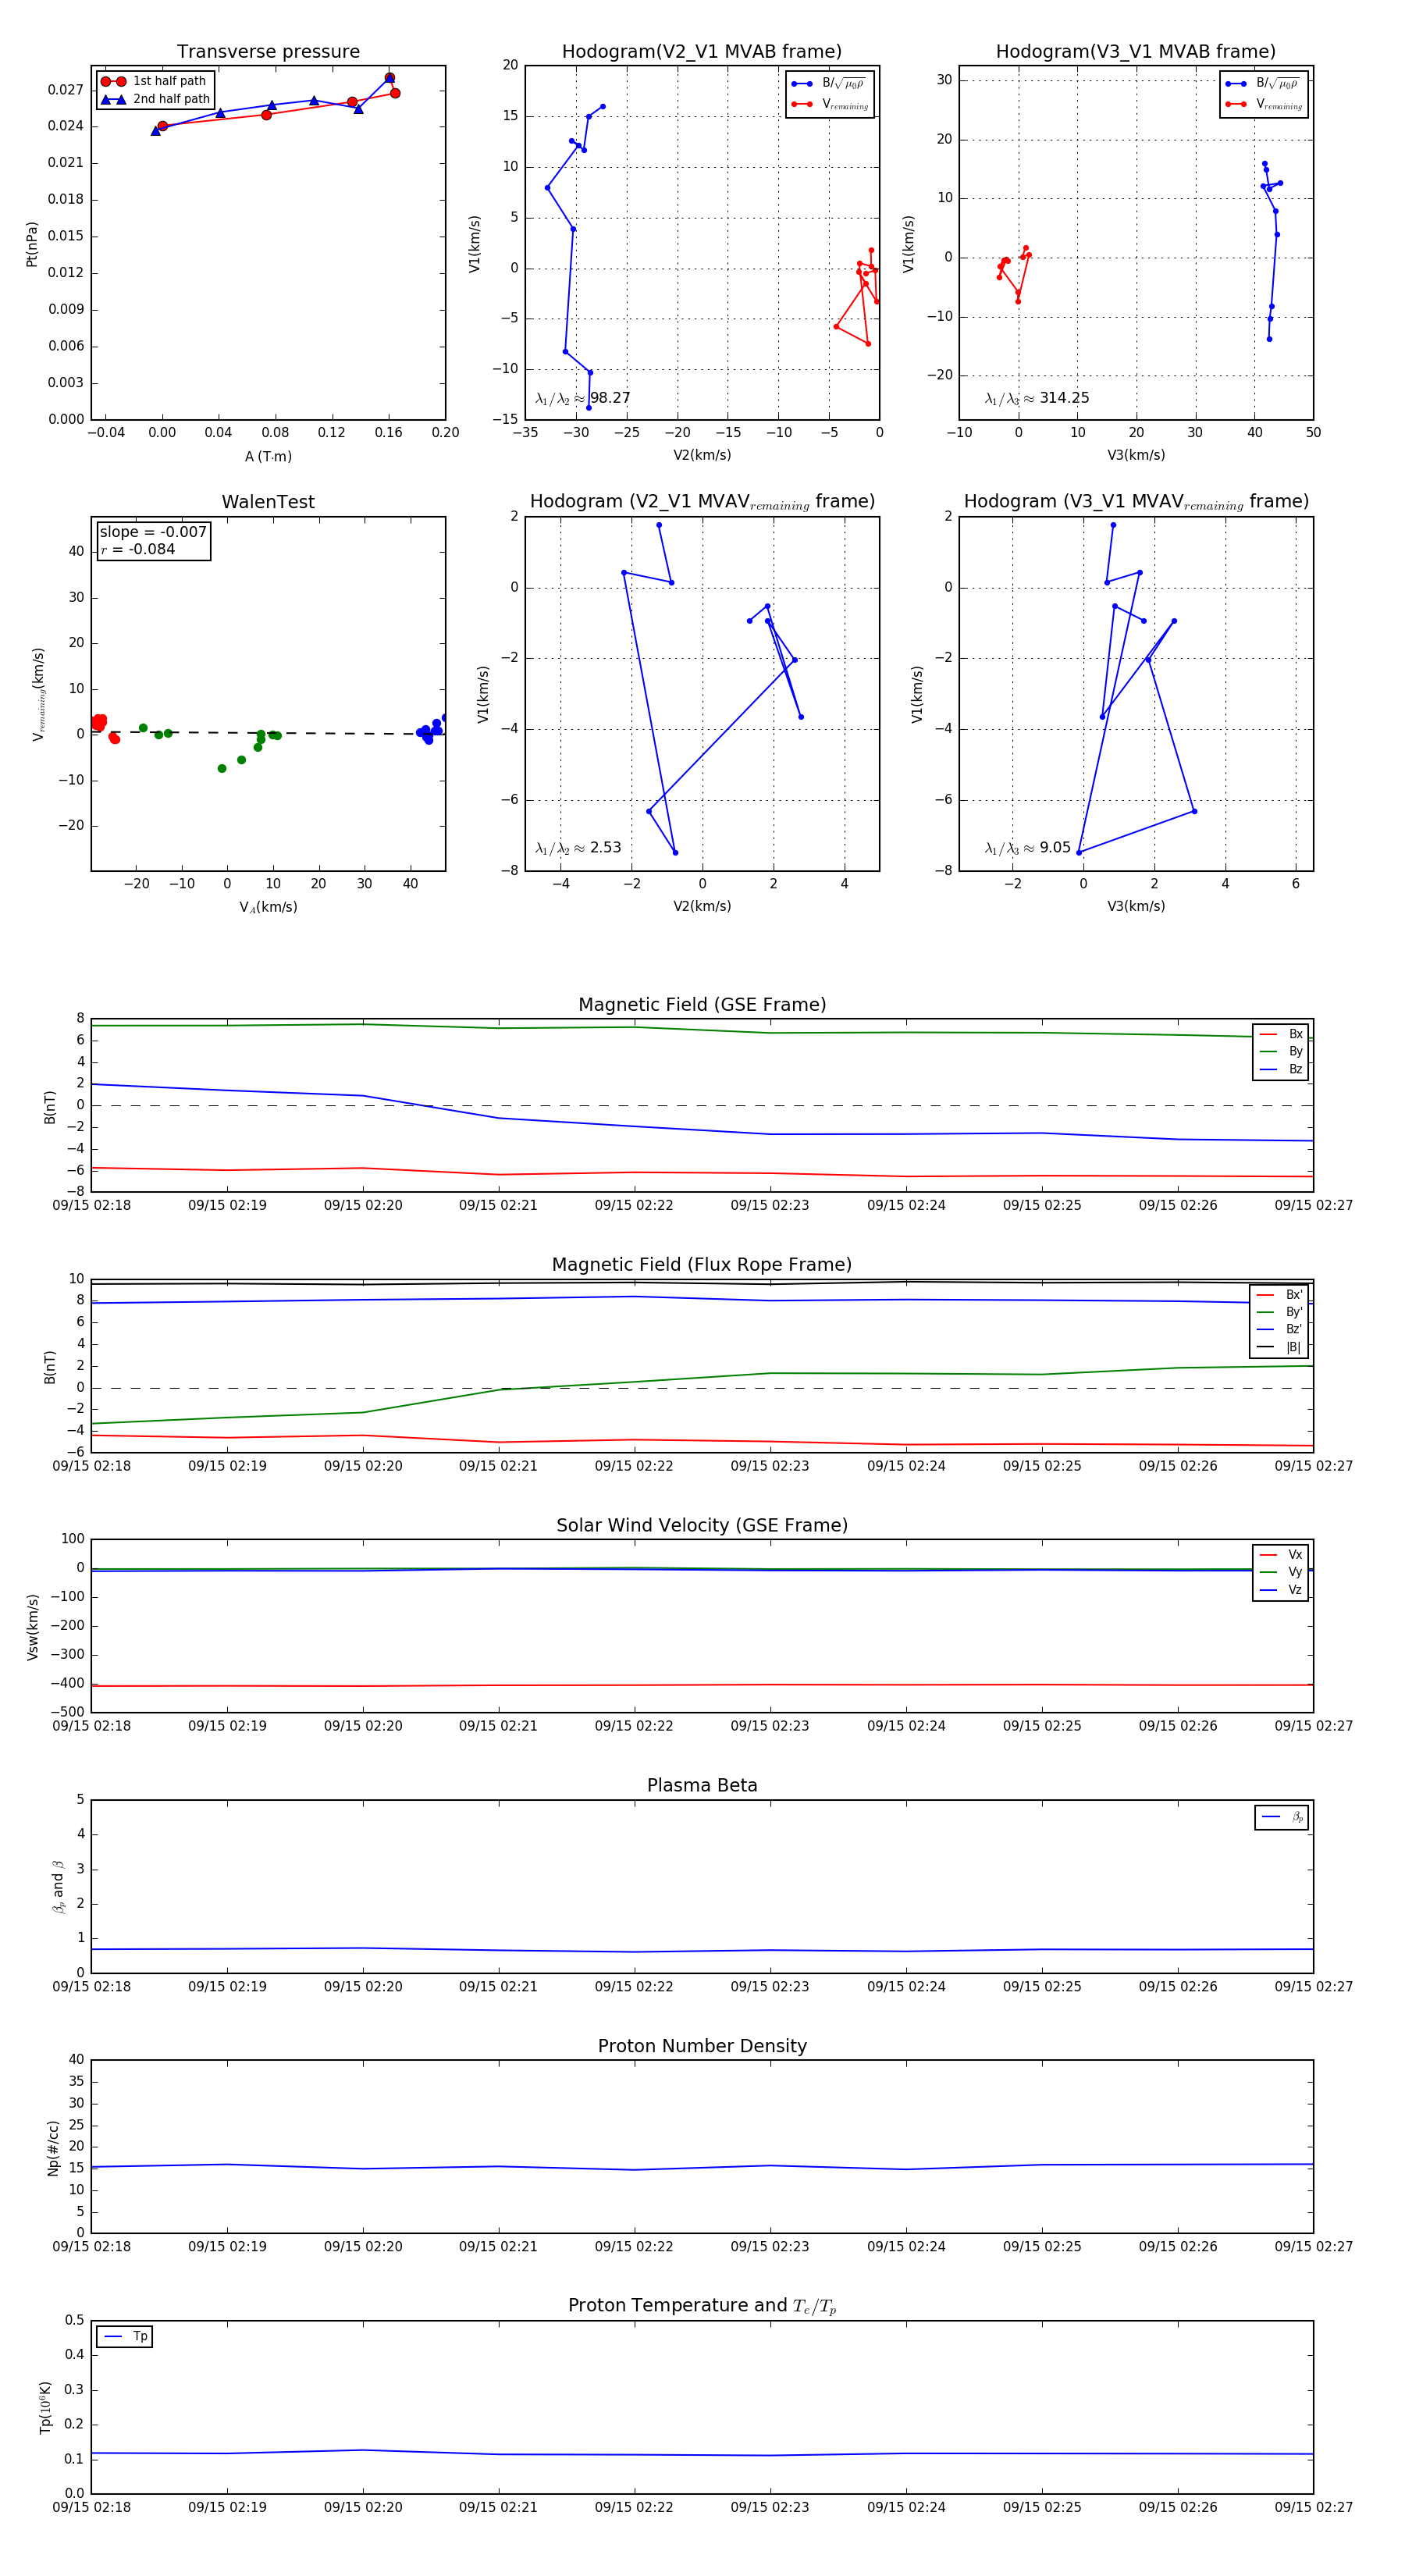1405x2576 pixels.
Task: Click the Bz legend entry in GSE plot
Action: pos(1281,1069)
